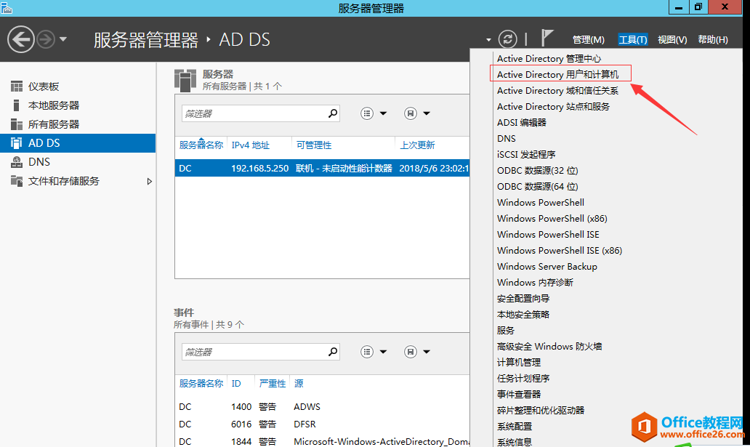Click the back navigation arrow button
The width and height of the screenshot is (750, 447).
coord(21,39)
